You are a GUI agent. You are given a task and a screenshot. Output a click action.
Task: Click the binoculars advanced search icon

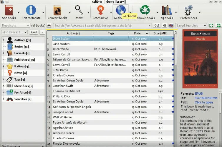tap(49, 25)
